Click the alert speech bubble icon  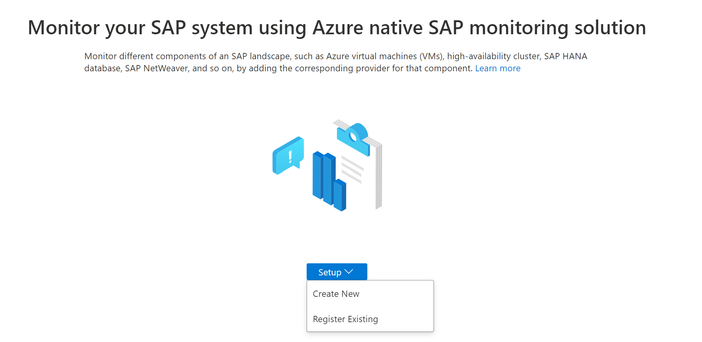pos(288,155)
